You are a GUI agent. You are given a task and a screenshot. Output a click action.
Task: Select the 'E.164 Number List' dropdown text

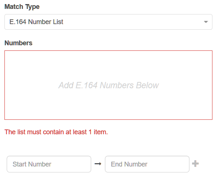pyautogui.click(x=36, y=22)
